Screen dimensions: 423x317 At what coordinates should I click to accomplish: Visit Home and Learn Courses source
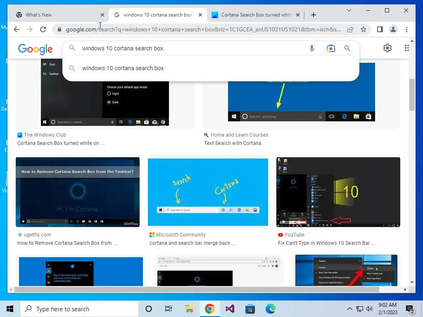(x=236, y=135)
